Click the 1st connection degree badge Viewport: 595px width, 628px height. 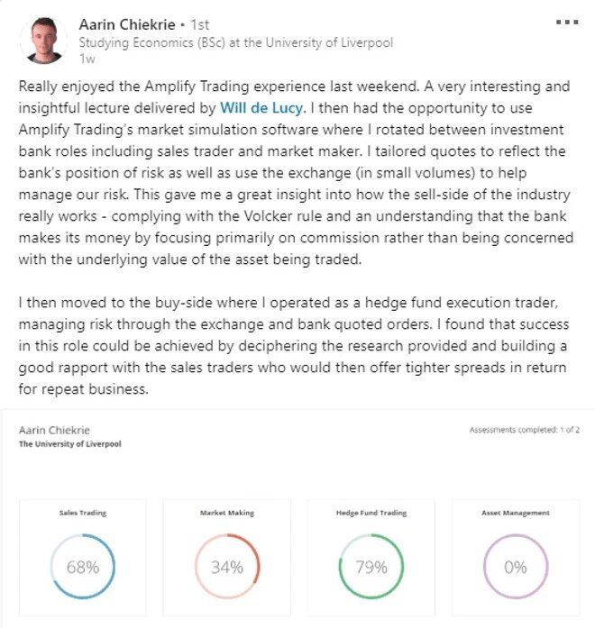[199, 24]
